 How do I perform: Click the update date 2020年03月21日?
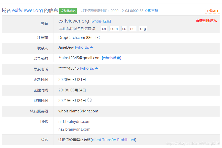[72, 80]
